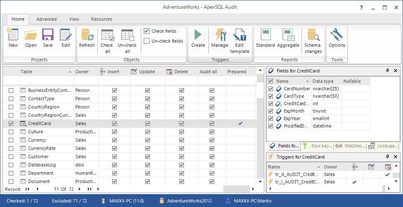Uncheck the CreditCard table checkbox
Image resolution: width=403 pixels, height=207 pixels.
coord(11,123)
